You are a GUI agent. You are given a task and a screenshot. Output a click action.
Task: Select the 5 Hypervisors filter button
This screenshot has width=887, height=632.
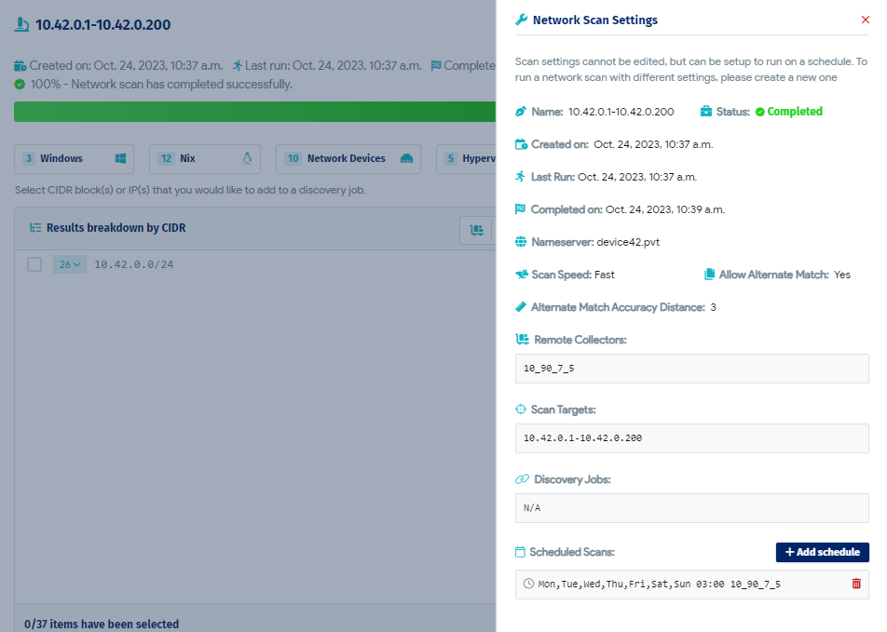click(466, 159)
